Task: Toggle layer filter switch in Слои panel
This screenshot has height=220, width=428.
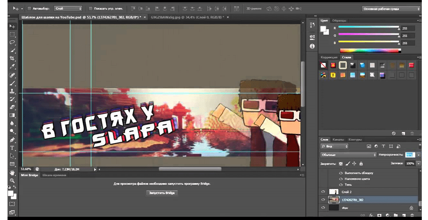Action: click(x=420, y=146)
